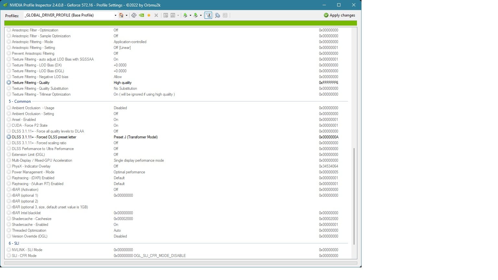The height and width of the screenshot is (280, 498).
Task: Click the import profiles icon
Action: tap(196, 15)
